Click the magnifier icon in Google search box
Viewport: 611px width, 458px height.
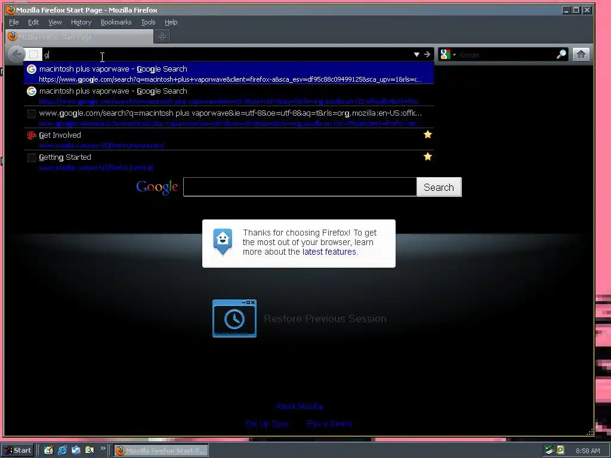(x=561, y=54)
